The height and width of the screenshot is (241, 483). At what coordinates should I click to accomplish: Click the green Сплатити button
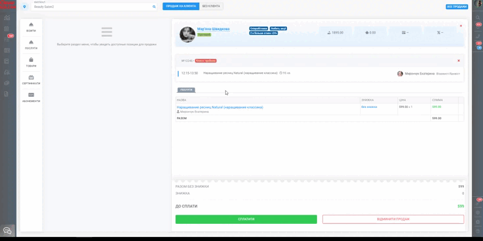(246, 219)
